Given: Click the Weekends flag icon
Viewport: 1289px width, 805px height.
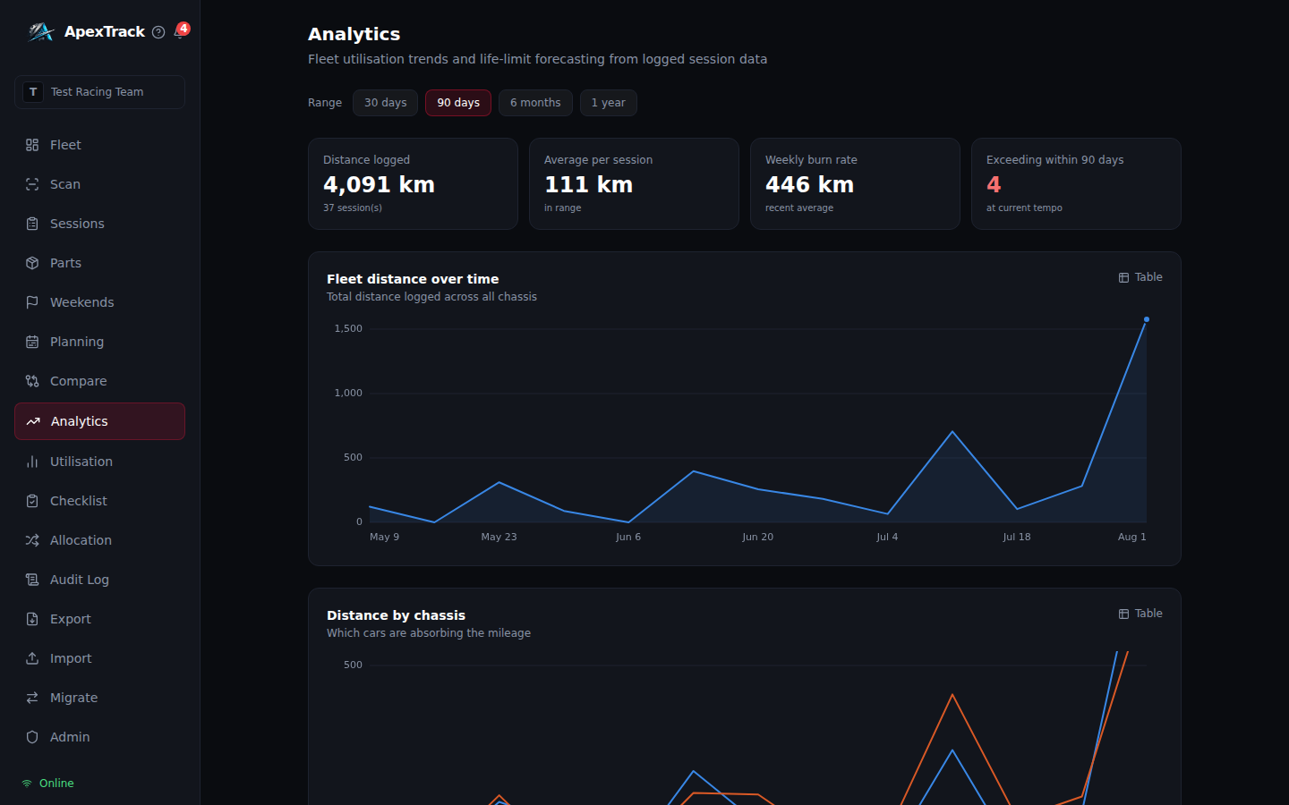Looking at the screenshot, I should click(x=32, y=302).
